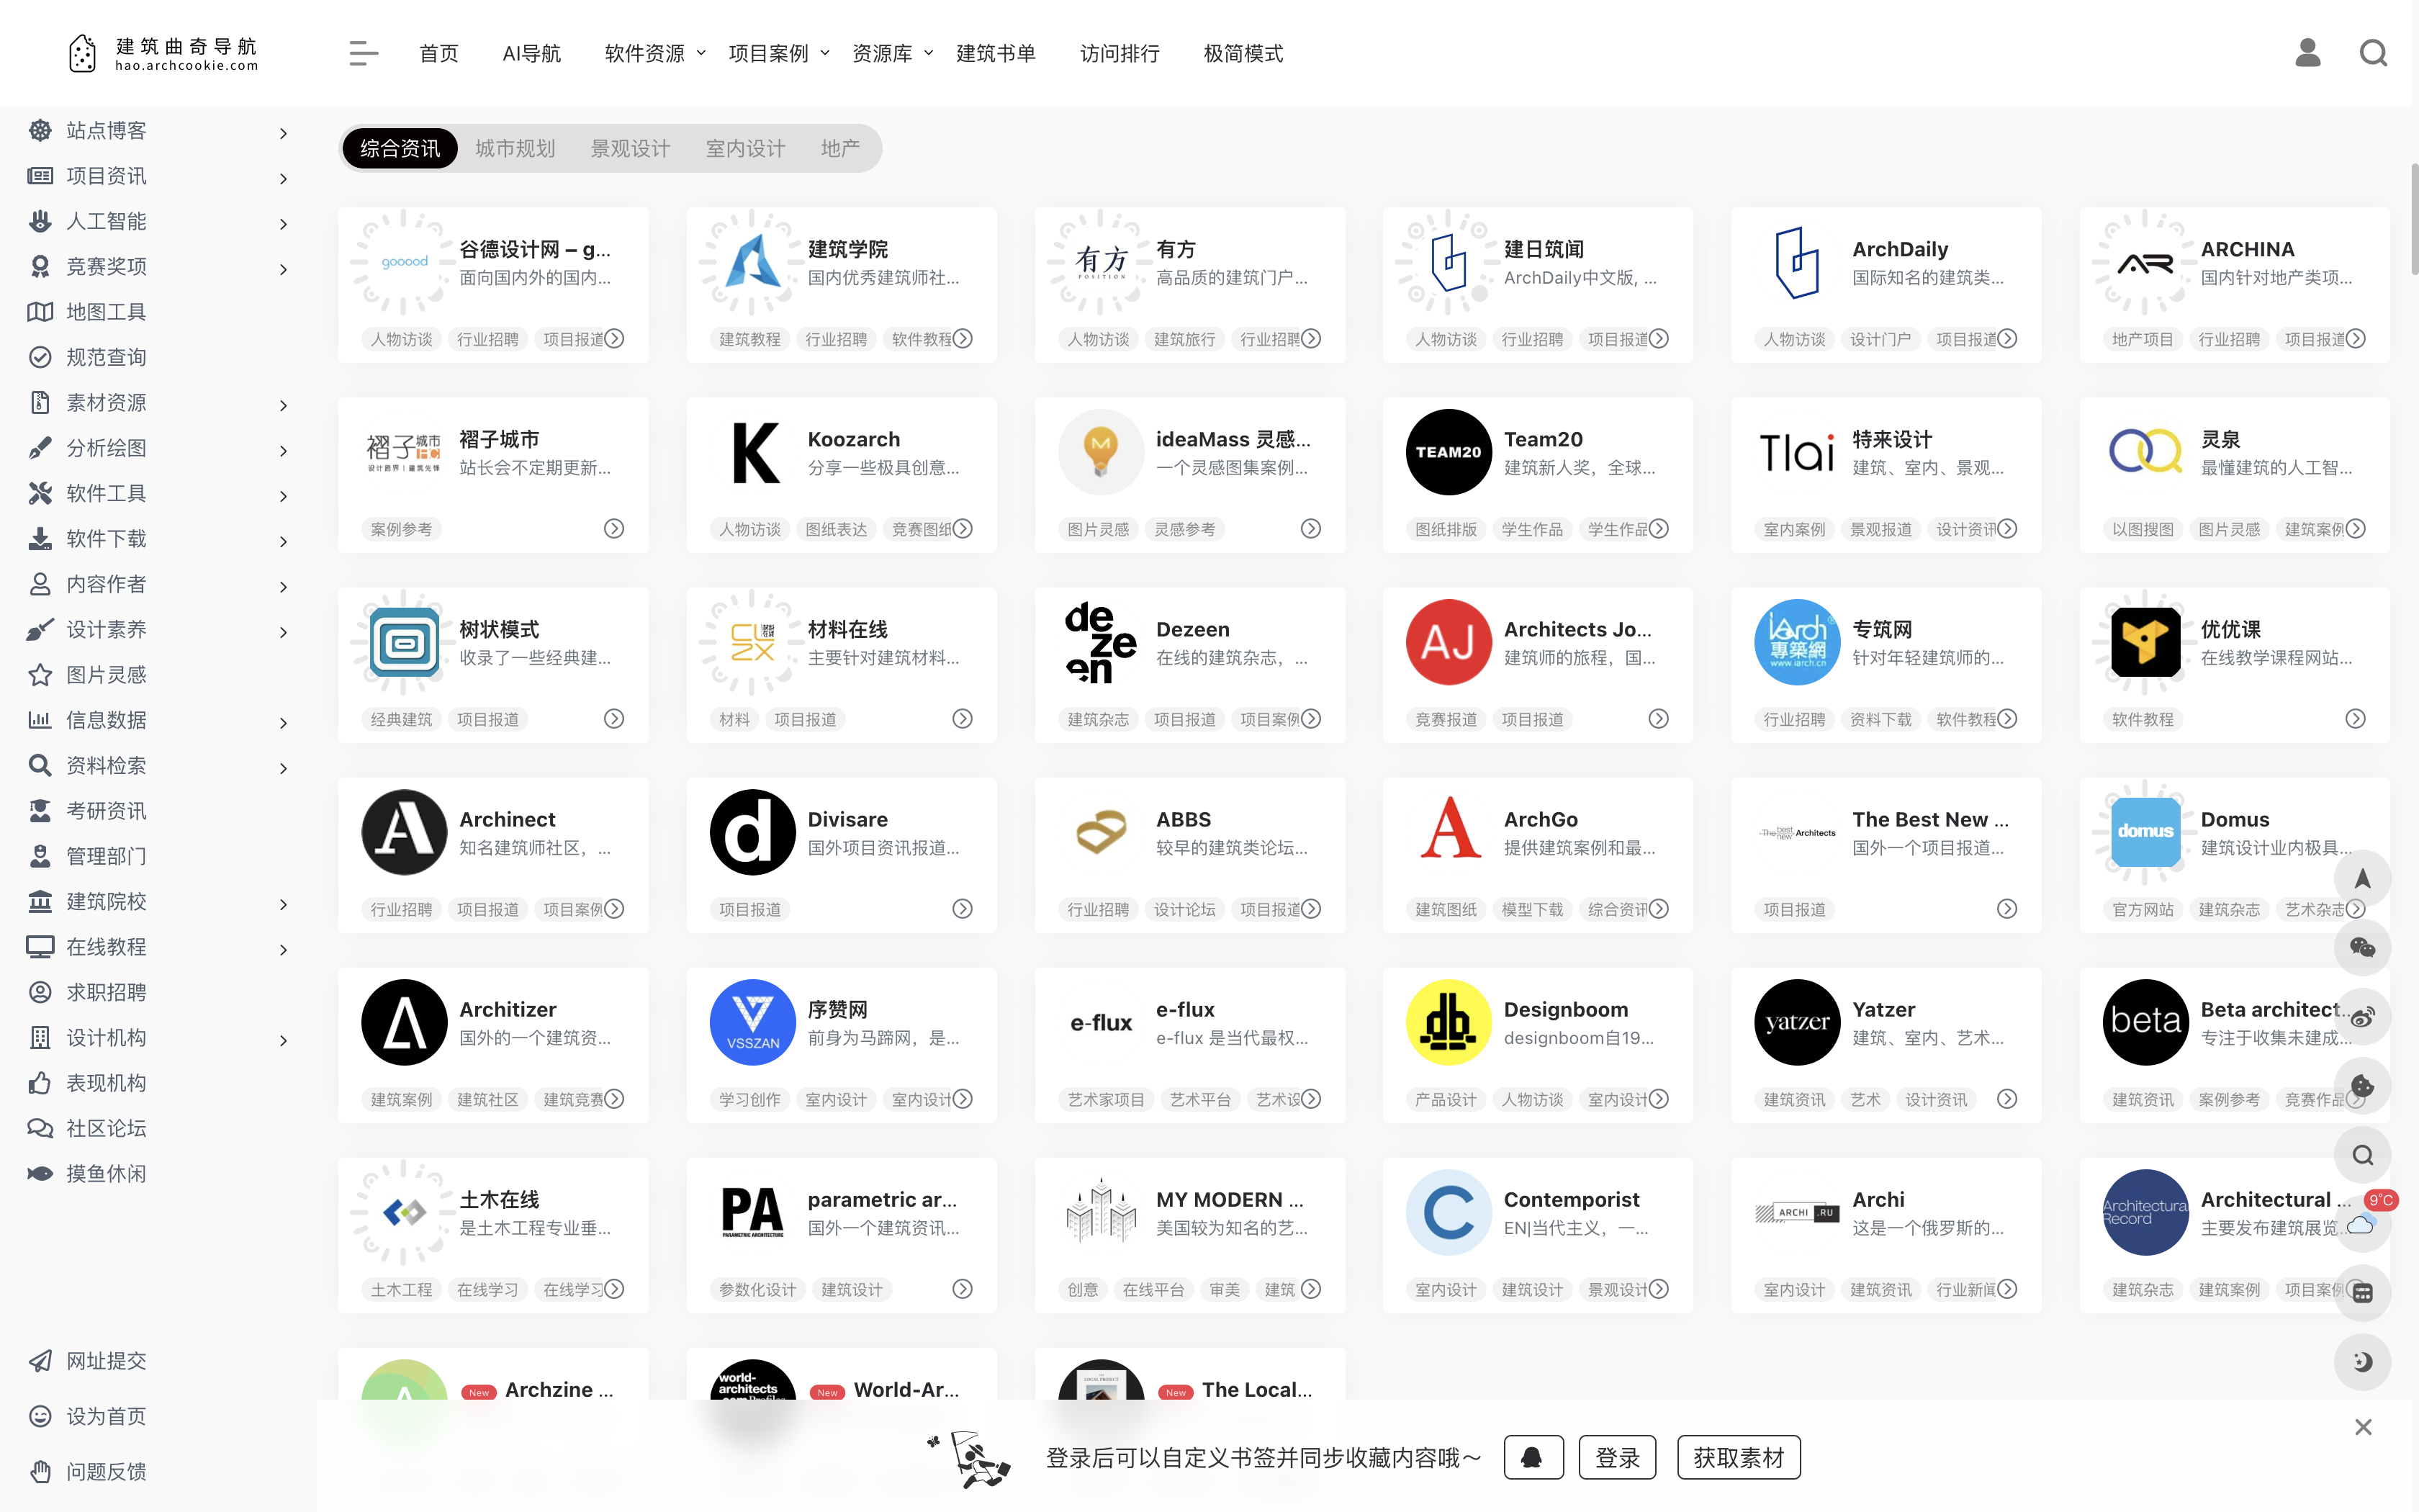Click the arrow icon on 谷德设计网 card
2419x1512 pixels.
tap(613, 339)
